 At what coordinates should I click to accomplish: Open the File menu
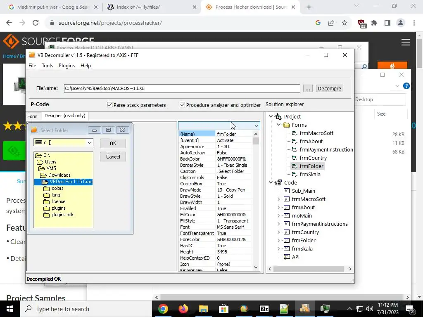[32, 66]
